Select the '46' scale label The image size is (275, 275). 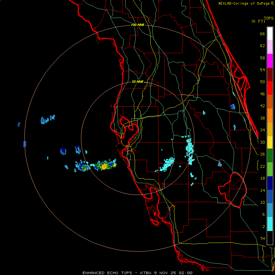pyautogui.click(x=262, y=94)
